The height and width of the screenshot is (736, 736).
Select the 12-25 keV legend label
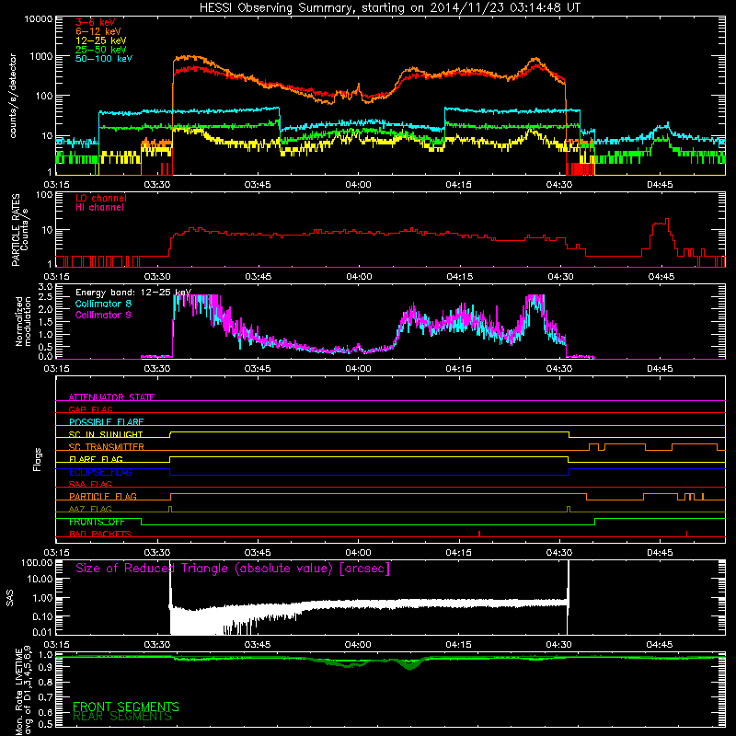point(101,40)
